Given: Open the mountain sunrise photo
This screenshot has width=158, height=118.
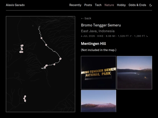Looking at the screenshot, I should click(x=98, y=101).
